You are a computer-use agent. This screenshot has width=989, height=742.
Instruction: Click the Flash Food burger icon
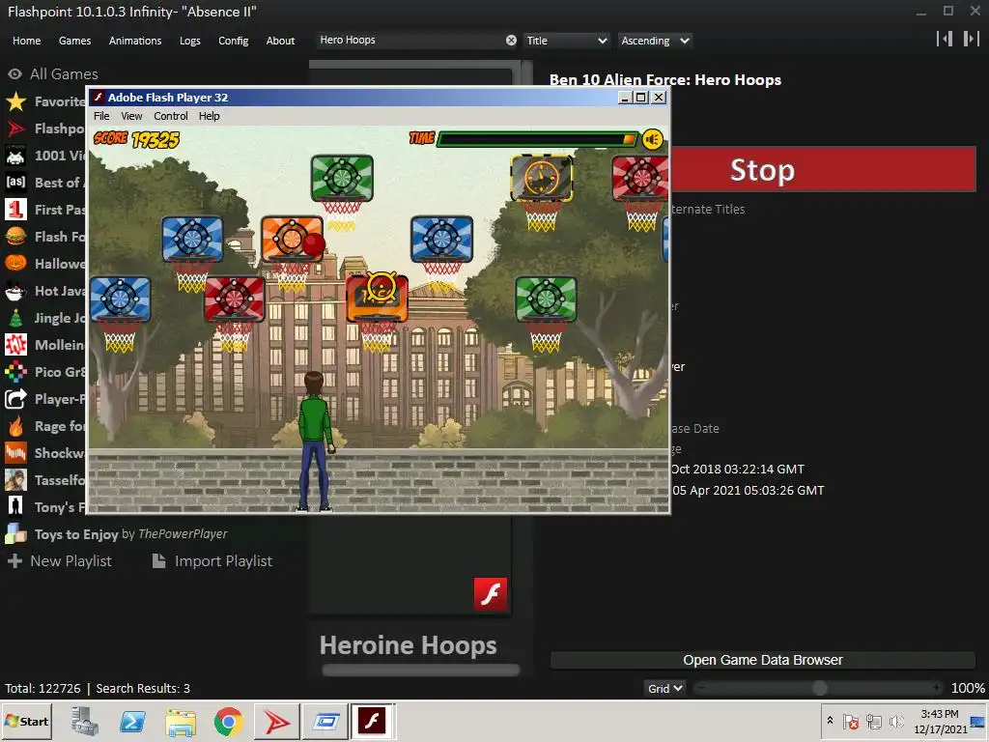(x=15, y=237)
